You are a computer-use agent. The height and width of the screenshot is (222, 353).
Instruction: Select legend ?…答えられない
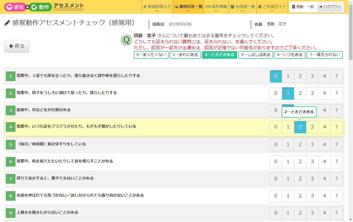(325, 55)
